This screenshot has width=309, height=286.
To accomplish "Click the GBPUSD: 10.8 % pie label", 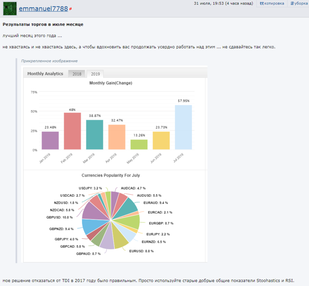I will (x=60, y=217).
